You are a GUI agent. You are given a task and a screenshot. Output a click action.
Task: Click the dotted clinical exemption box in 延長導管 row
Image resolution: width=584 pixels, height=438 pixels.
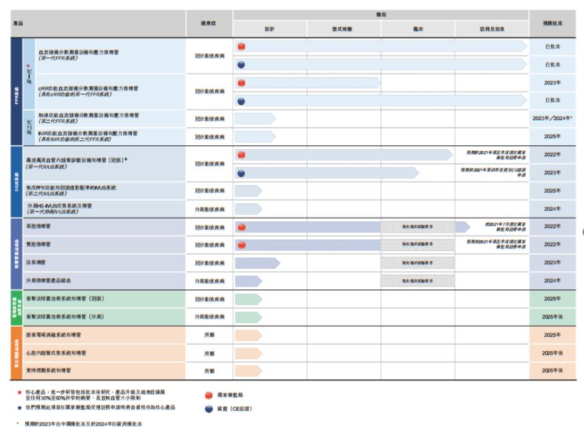[x=417, y=263]
